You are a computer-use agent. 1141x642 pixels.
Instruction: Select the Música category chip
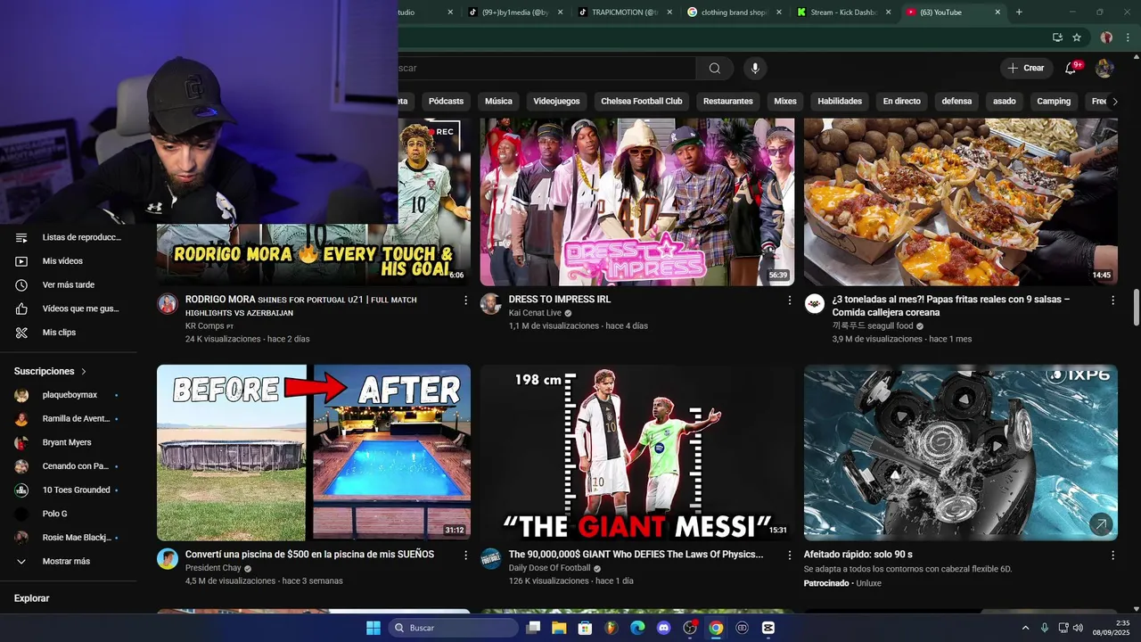tap(498, 102)
